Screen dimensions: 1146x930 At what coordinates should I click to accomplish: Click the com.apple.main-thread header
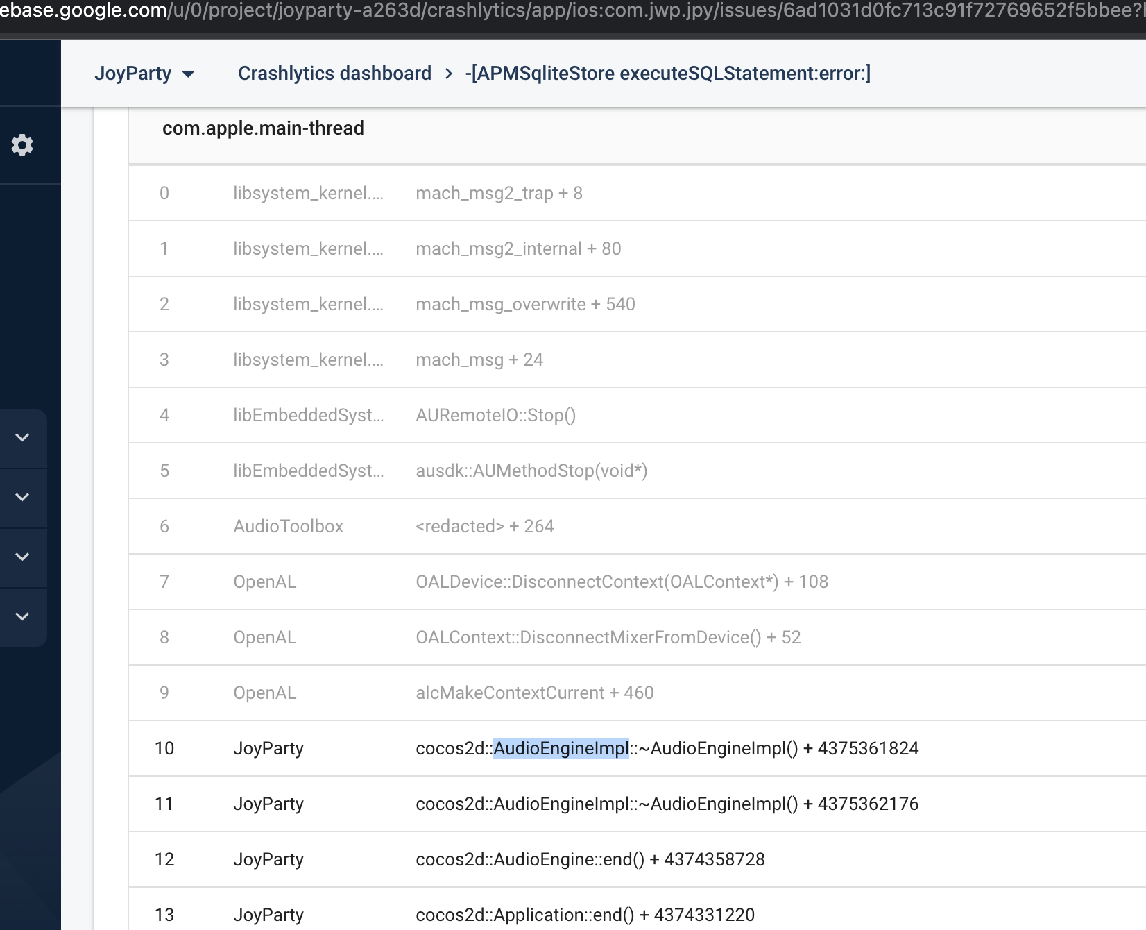click(263, 128)
